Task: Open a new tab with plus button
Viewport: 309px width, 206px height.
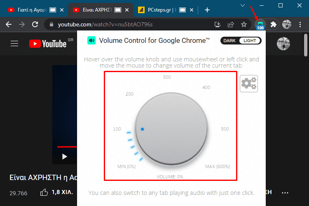Action: (x=207, y=10)
